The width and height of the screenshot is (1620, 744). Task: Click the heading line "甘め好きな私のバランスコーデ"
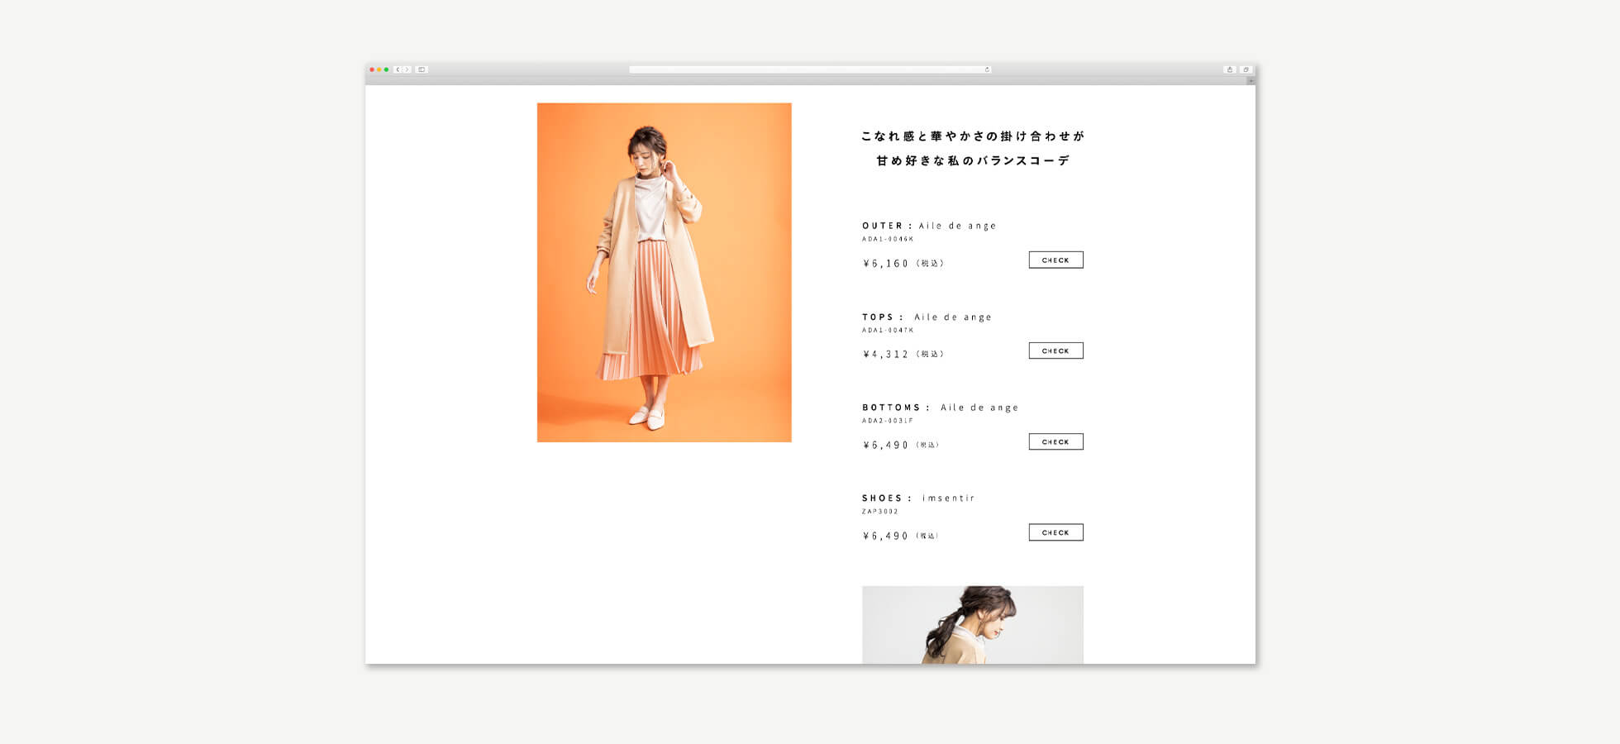pos(973,160)
